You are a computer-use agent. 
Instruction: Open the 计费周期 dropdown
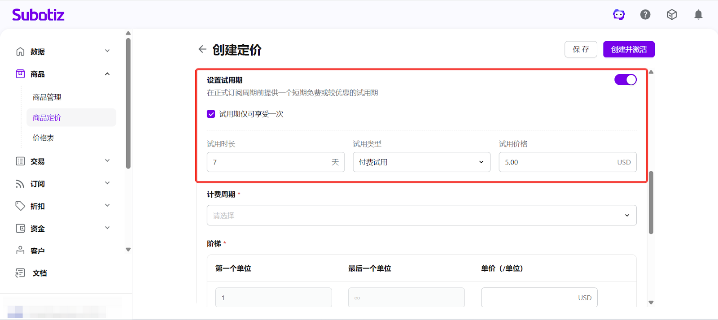[x=421, y=216]
